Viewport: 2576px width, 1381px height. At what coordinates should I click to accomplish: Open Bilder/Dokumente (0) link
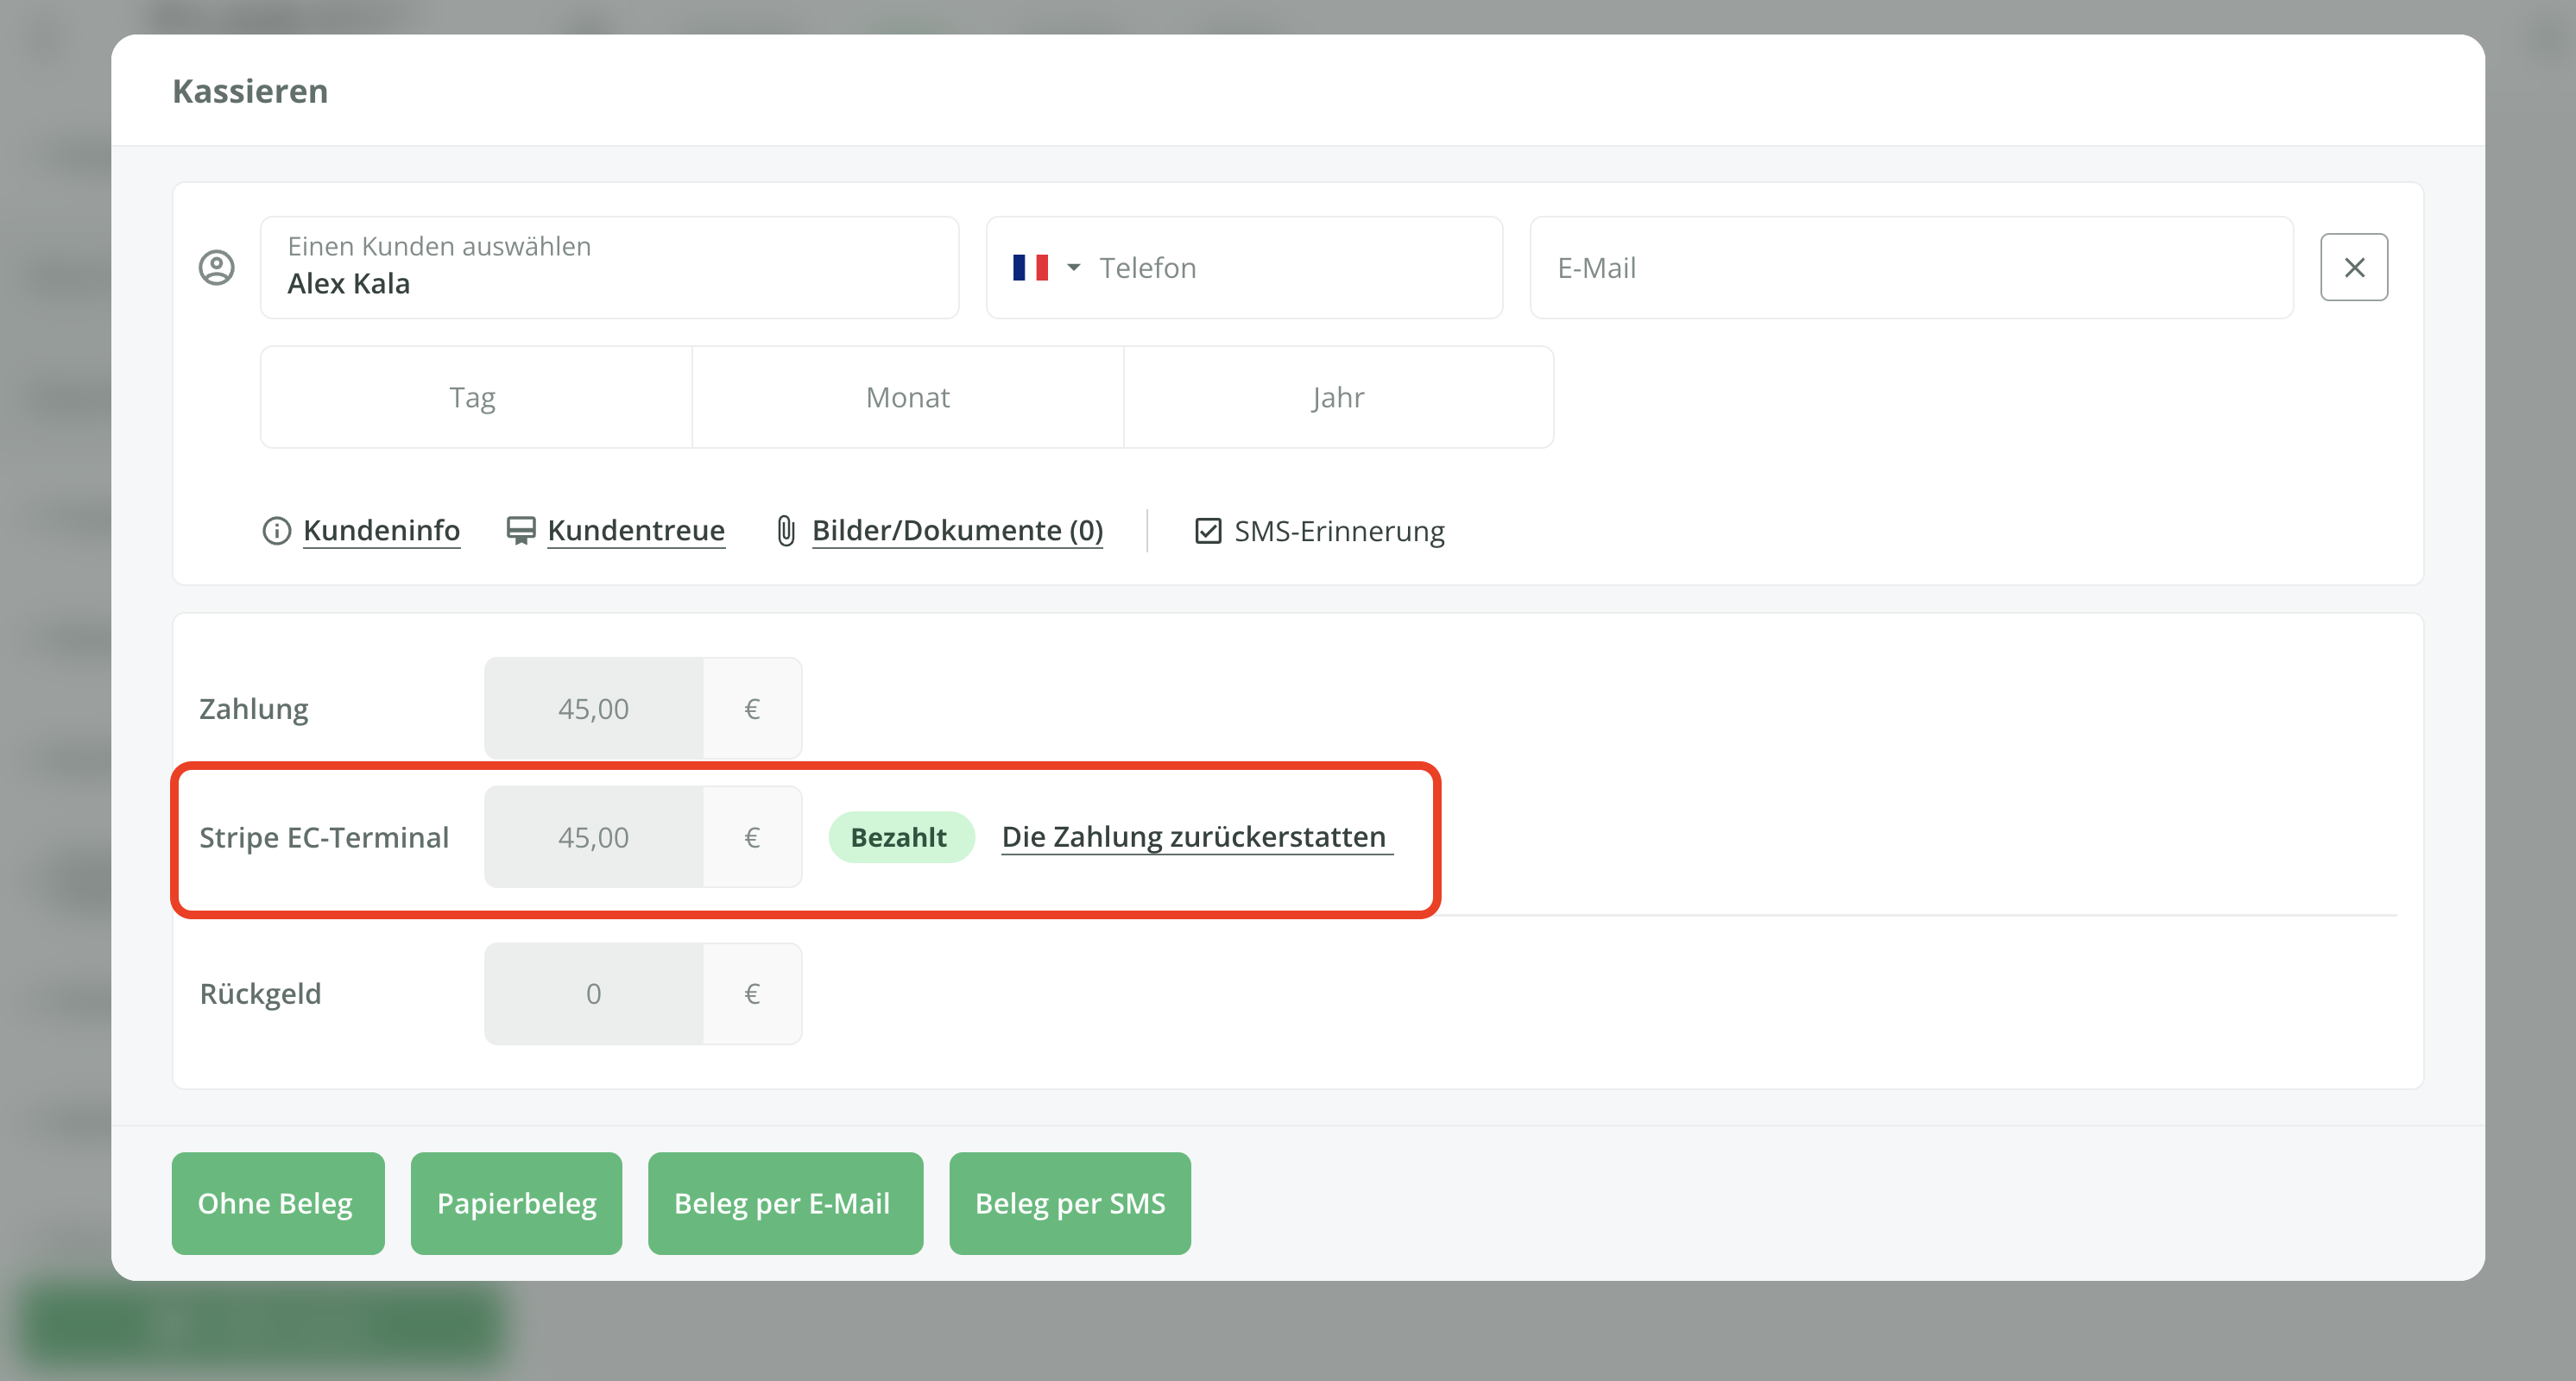(957, 531)
